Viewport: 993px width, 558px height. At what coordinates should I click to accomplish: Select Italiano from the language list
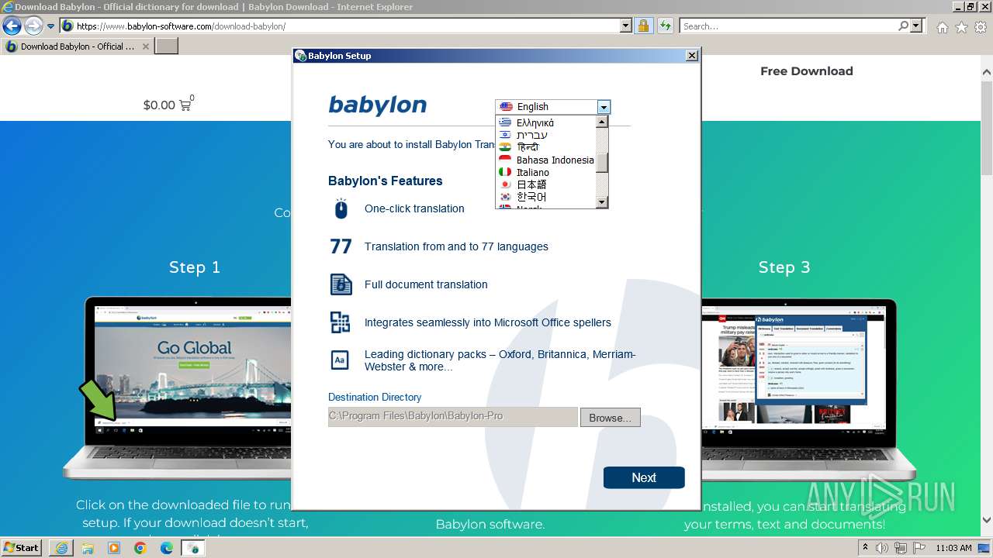click(x=533, y=172)
